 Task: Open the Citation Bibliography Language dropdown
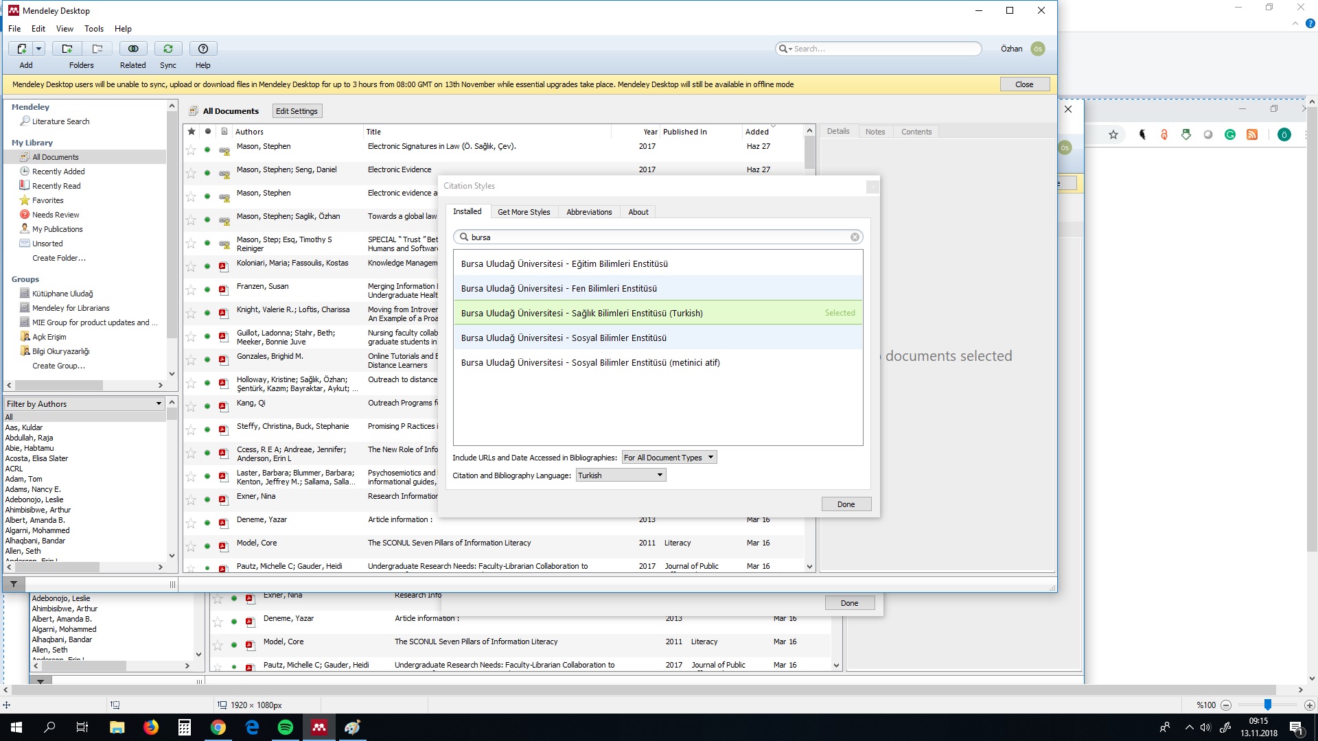[x=620, y=474]
